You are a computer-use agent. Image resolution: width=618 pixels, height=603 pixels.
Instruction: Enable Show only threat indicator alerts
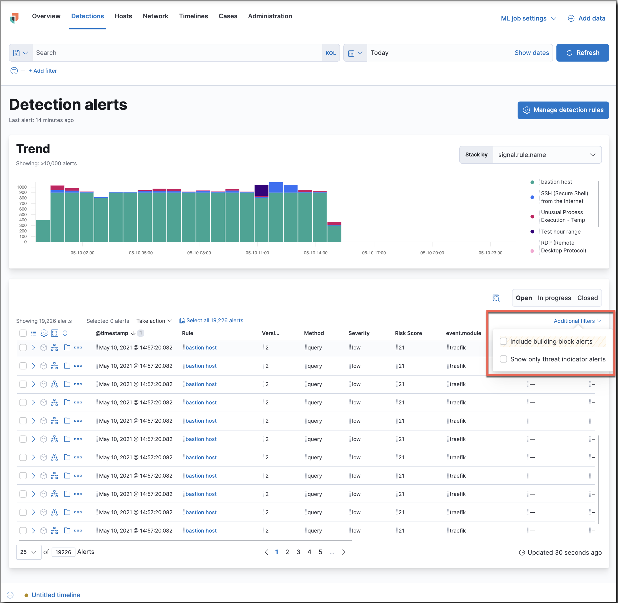pyautogui.click(x=504, y=359)
